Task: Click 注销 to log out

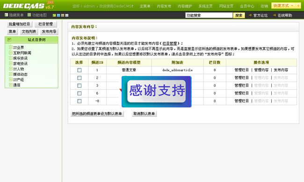Action: (264, 6)
